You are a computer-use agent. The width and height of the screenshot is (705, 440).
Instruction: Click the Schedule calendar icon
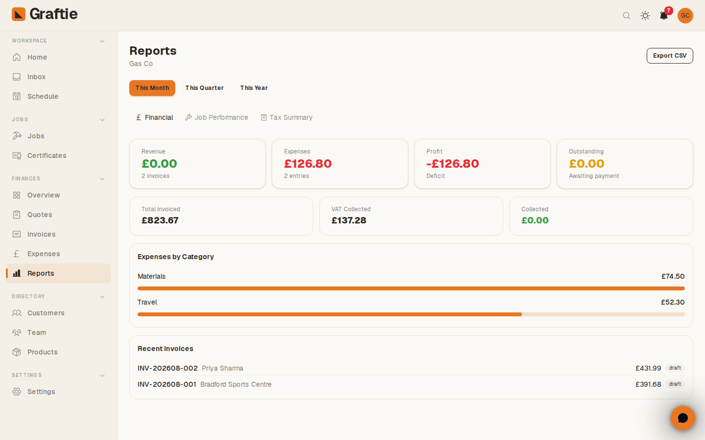(17, 96)
